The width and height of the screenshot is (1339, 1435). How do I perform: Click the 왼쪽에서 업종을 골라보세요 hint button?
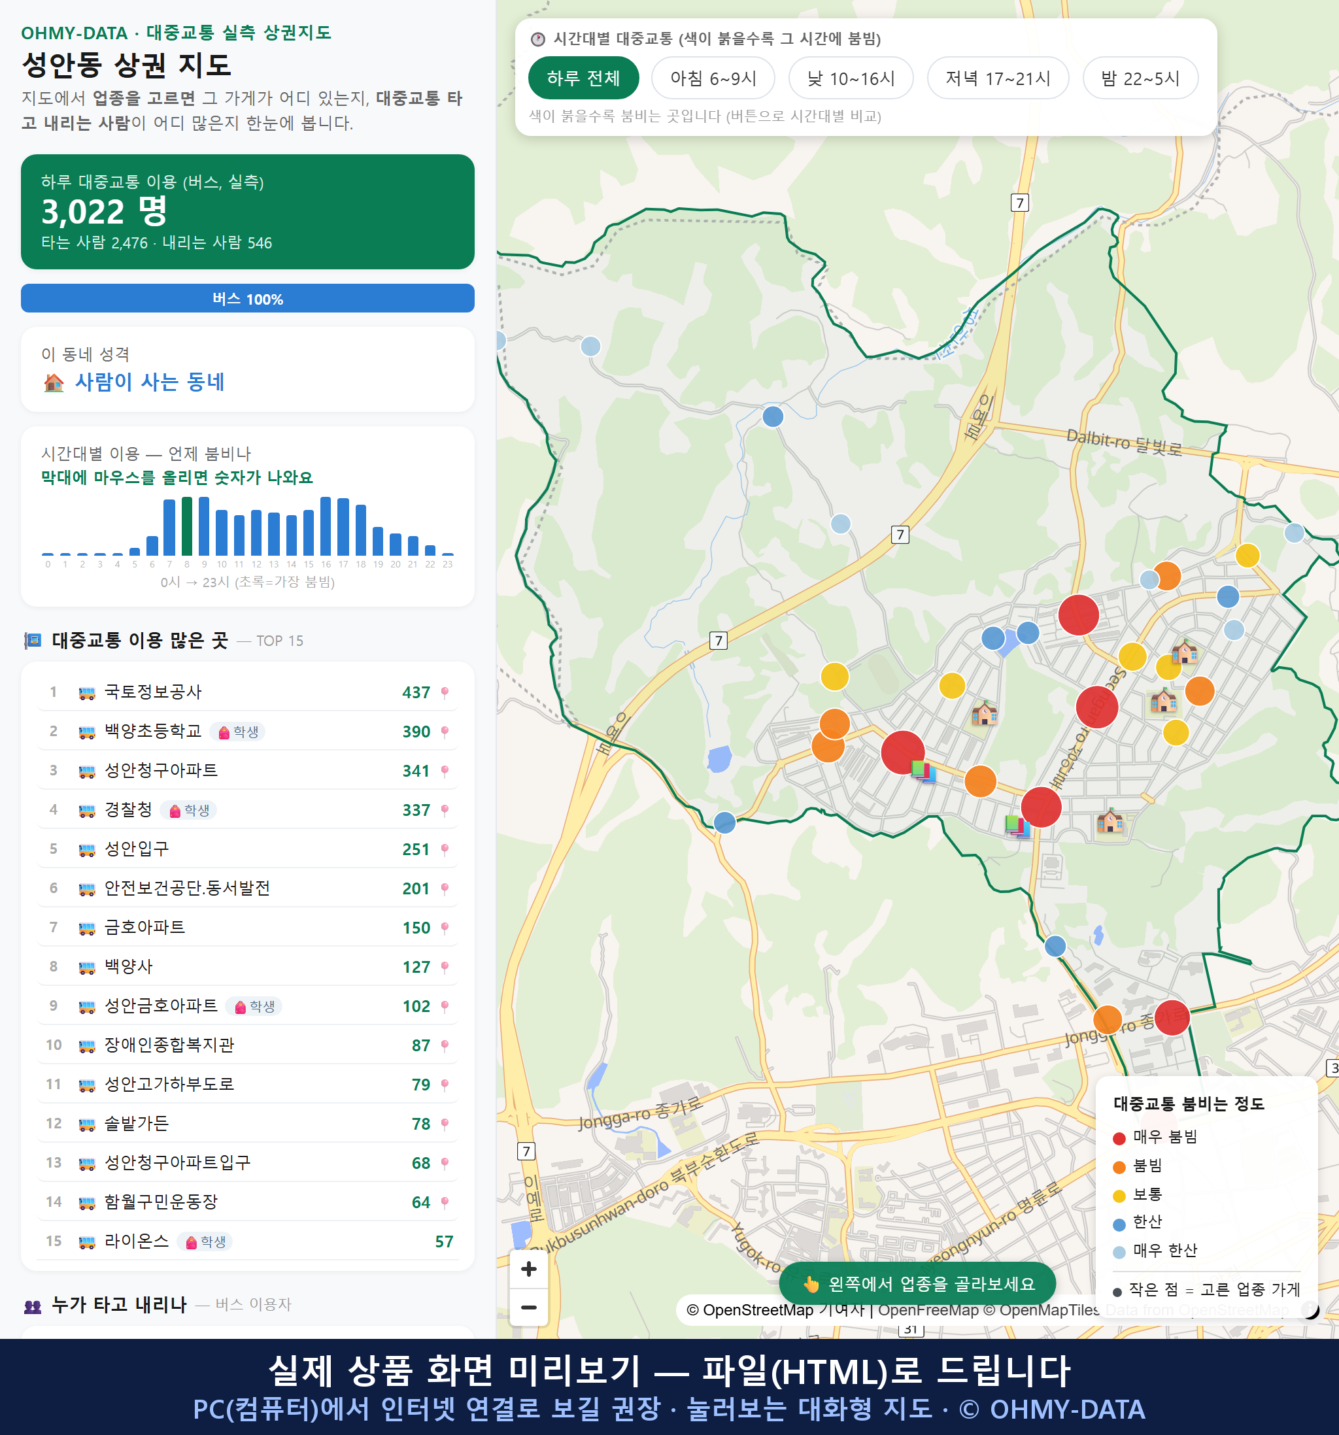(917, 1283)
